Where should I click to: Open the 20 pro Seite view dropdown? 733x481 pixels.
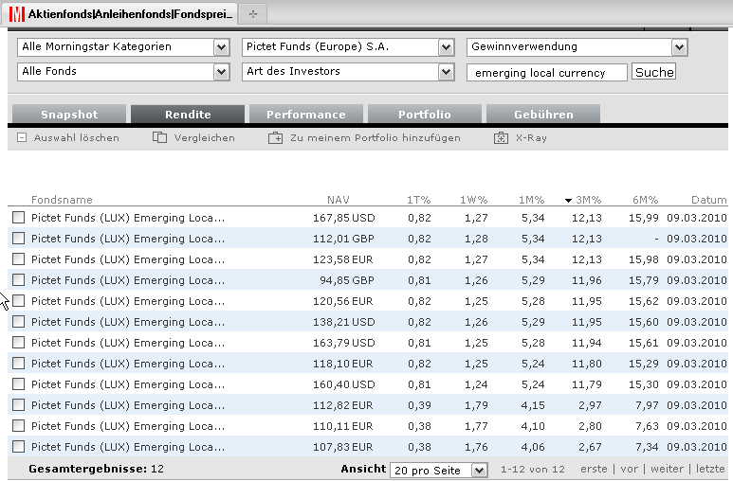(x=439, y=470)
